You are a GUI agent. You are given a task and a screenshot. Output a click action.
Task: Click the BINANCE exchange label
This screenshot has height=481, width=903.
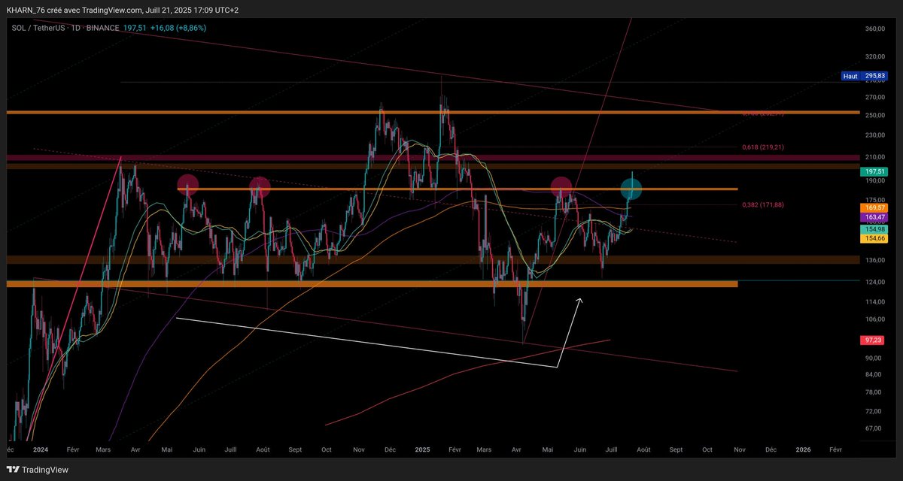pyautogui.click(x=104, y=28)
